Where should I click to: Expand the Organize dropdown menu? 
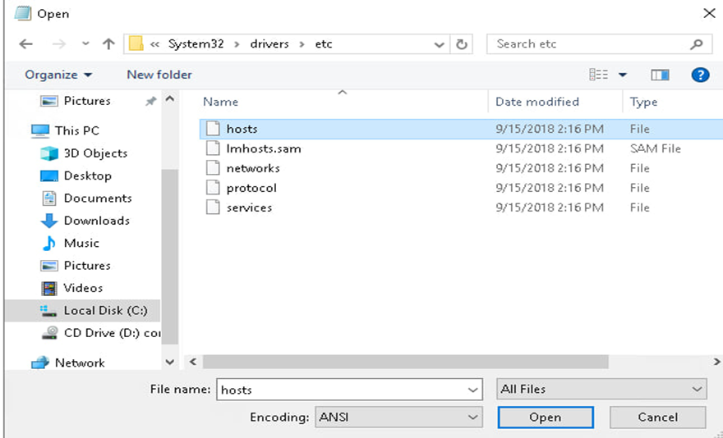58,75
